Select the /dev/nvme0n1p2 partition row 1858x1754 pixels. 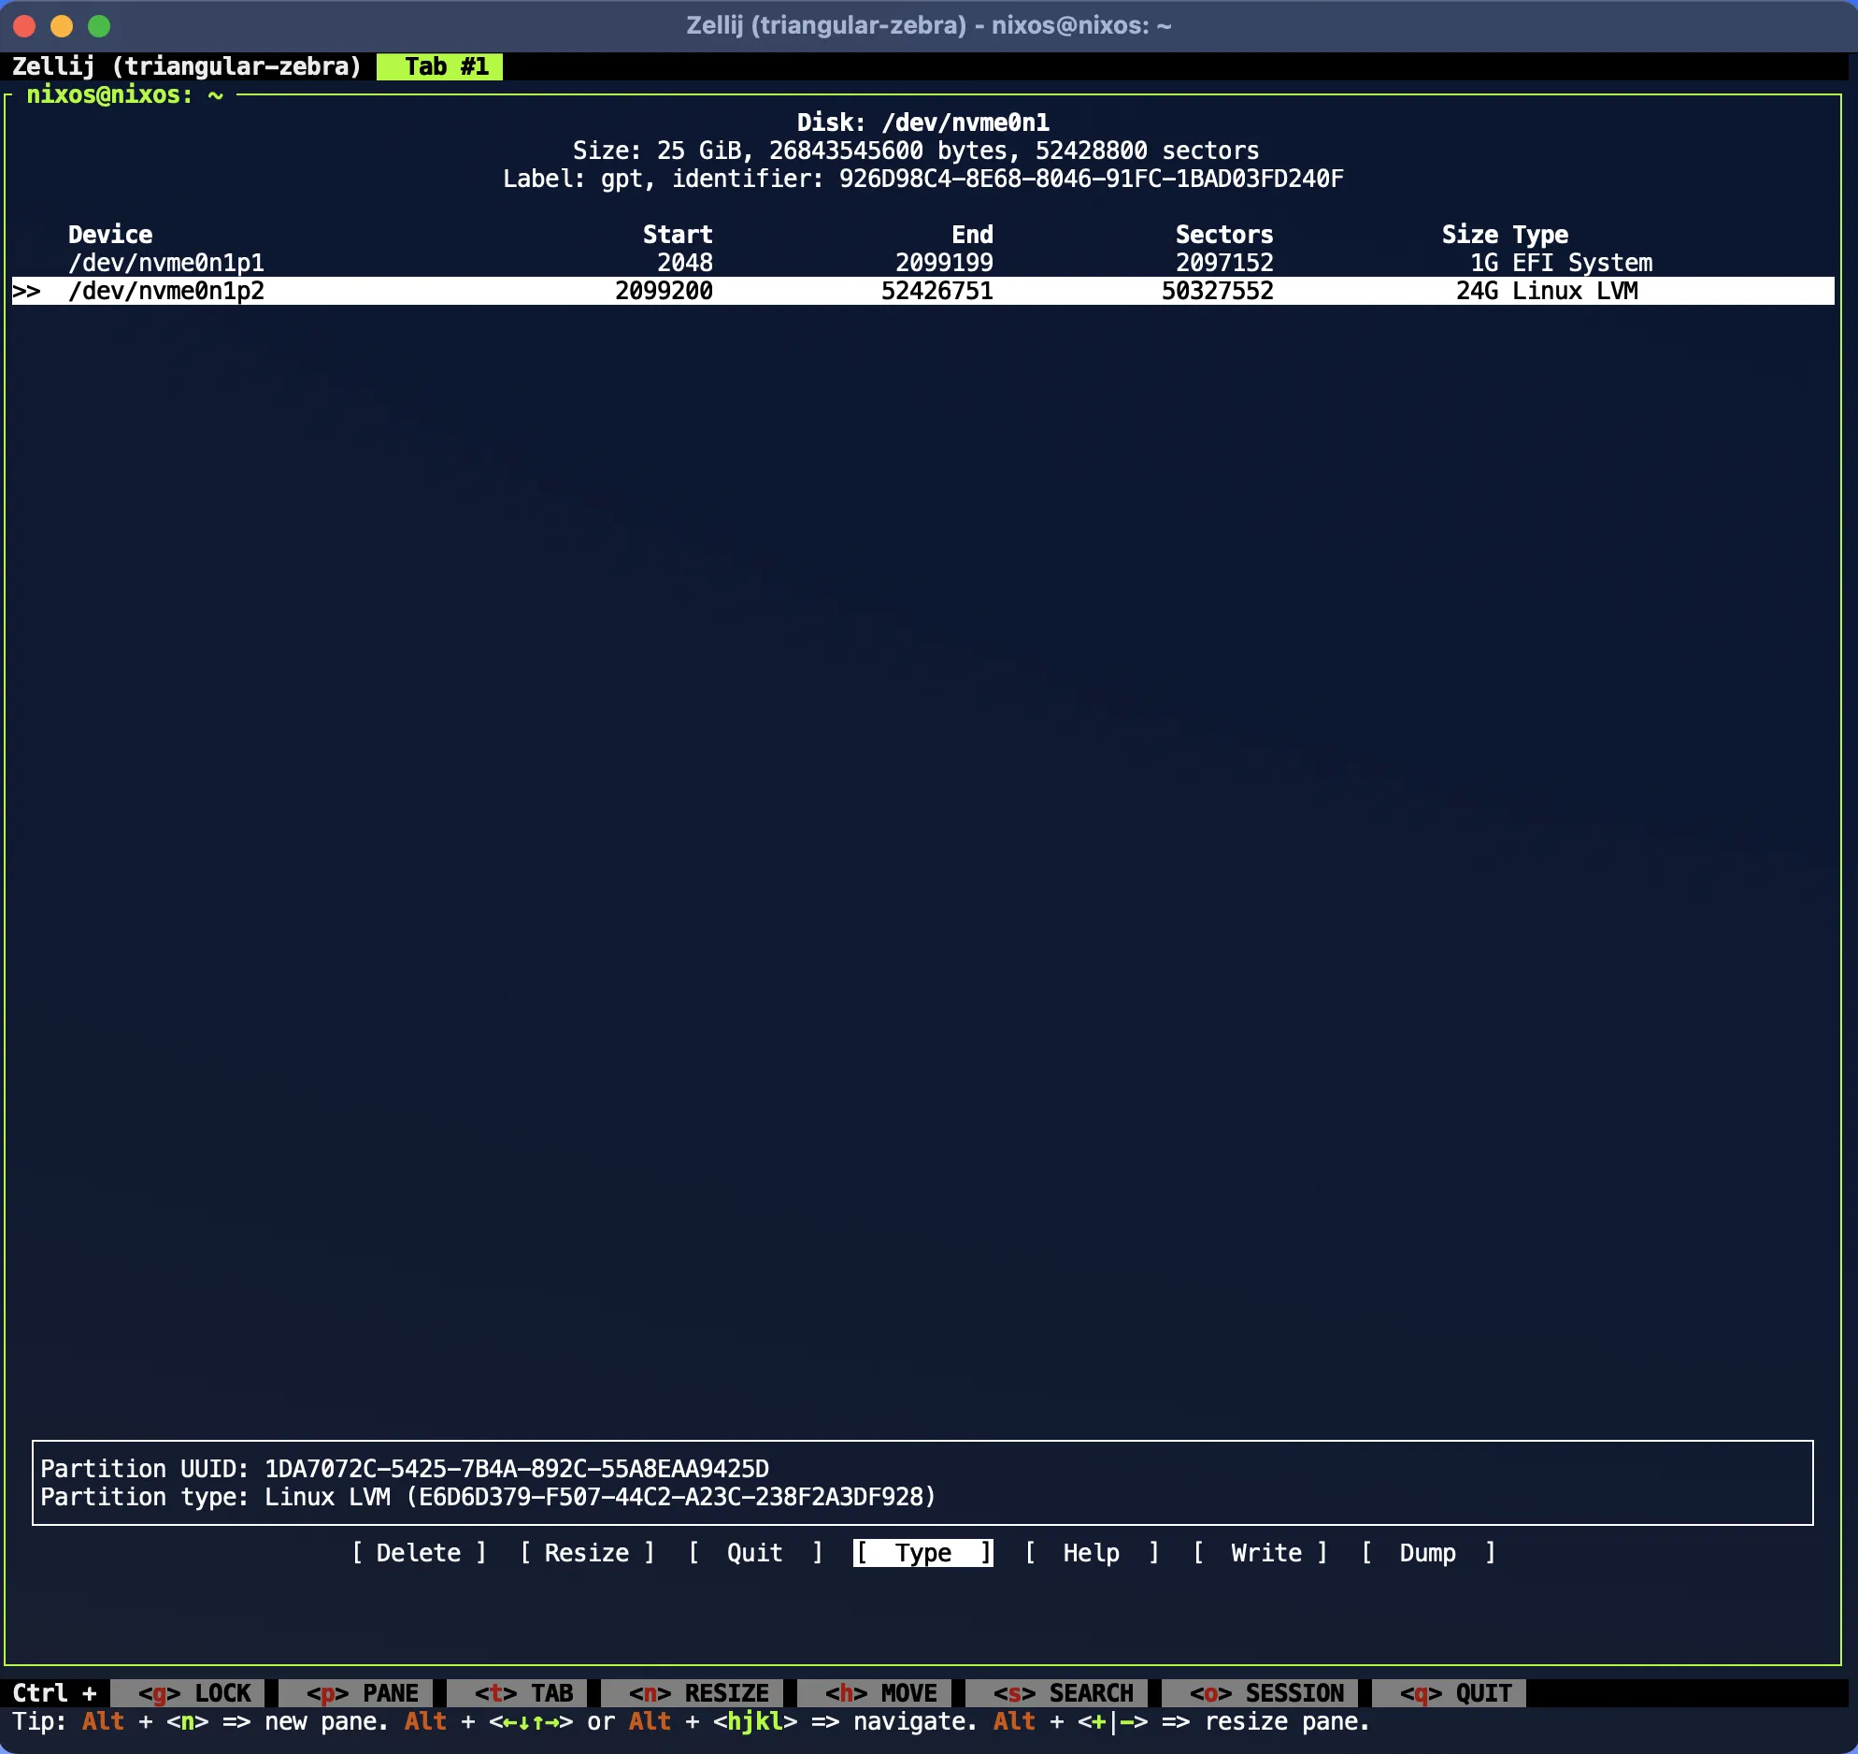(x=923, y=291)
